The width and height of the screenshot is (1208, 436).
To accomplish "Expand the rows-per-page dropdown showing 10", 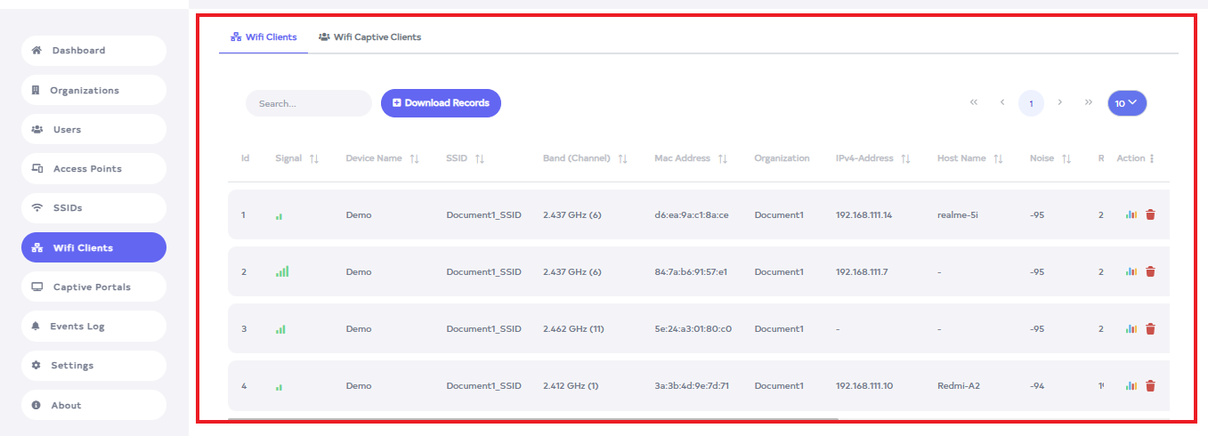I will coord(1127,103).
